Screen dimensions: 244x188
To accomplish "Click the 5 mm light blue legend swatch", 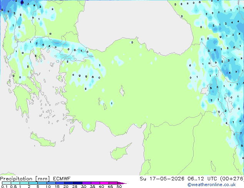I will point(42,183).
